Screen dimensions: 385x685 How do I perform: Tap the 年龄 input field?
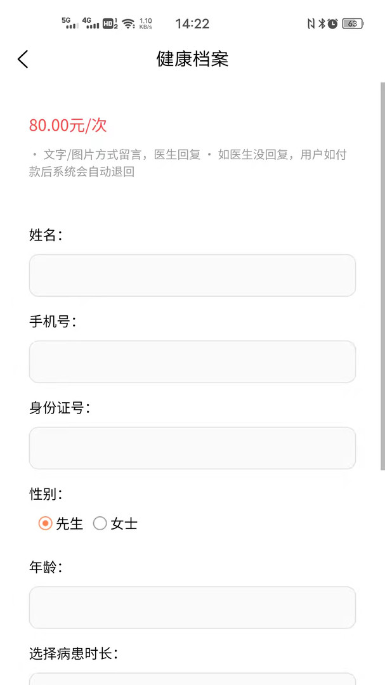click(192, 607)
